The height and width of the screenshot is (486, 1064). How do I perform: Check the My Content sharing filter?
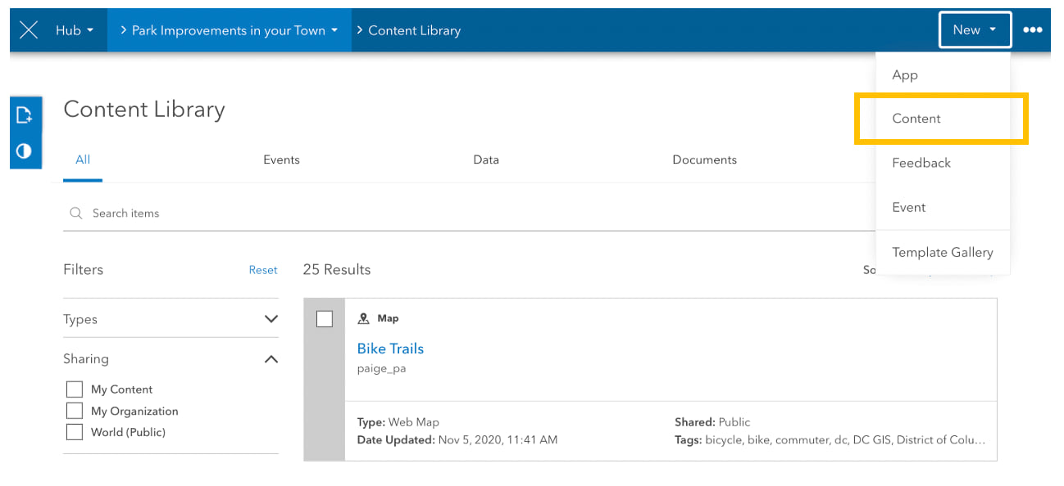(75, 389)
